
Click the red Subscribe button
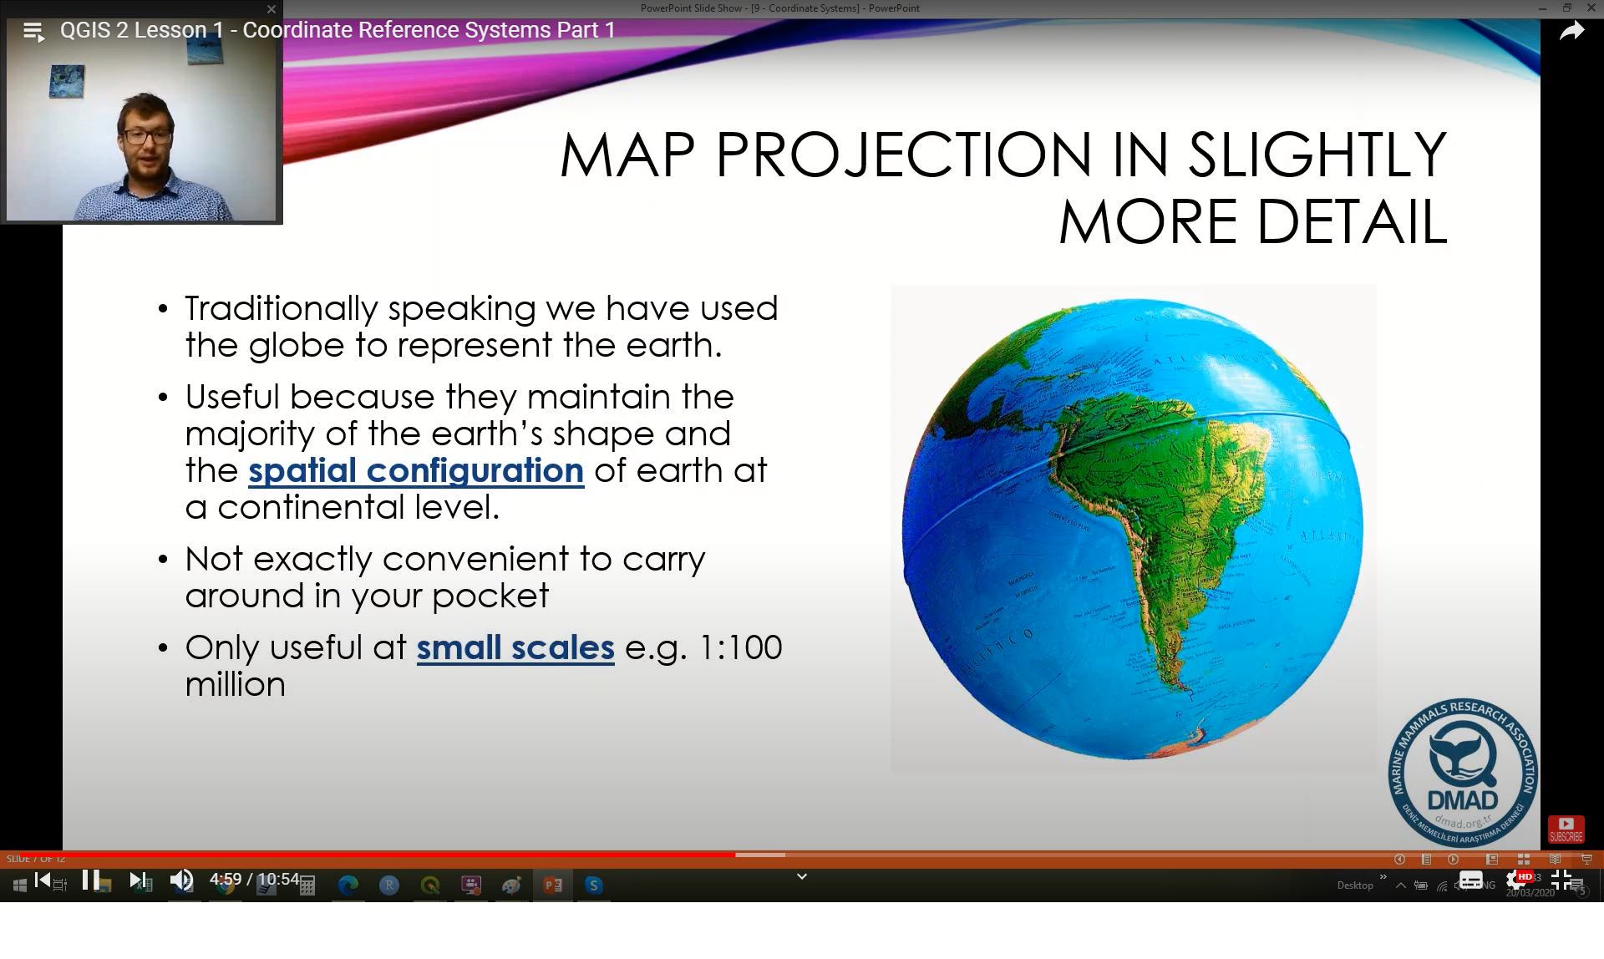[1566, 830]
